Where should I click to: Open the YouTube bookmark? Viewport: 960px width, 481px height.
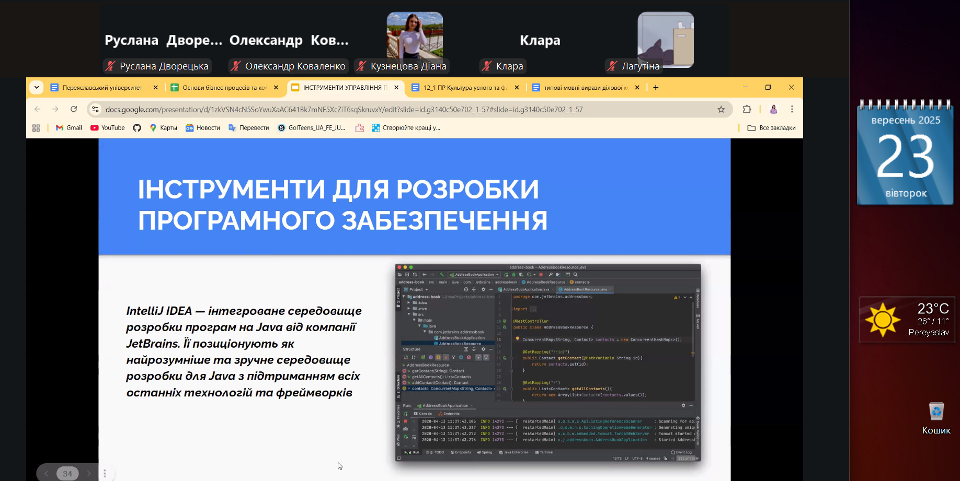click(x=107, y=128)
